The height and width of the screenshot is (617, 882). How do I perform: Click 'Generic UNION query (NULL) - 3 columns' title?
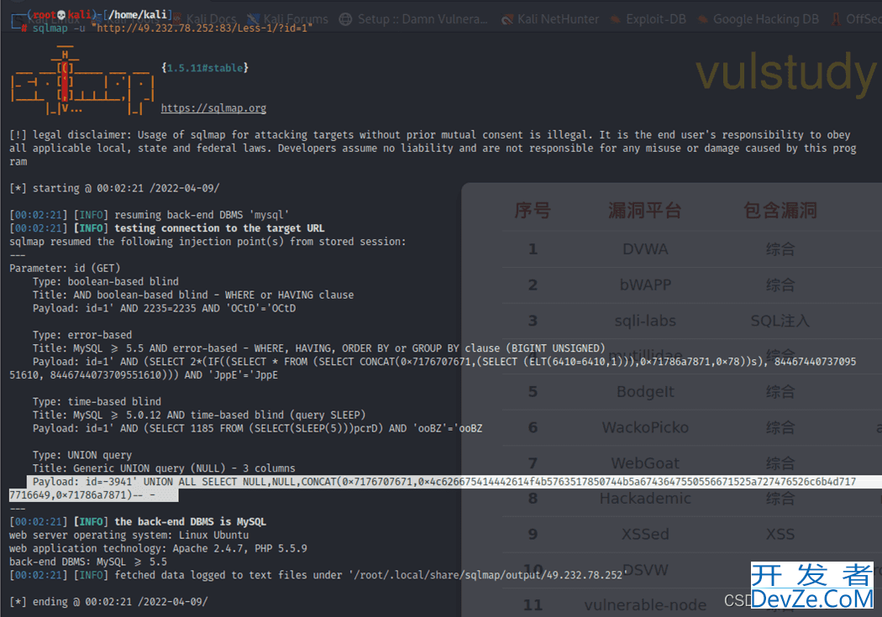coord(164,468)
